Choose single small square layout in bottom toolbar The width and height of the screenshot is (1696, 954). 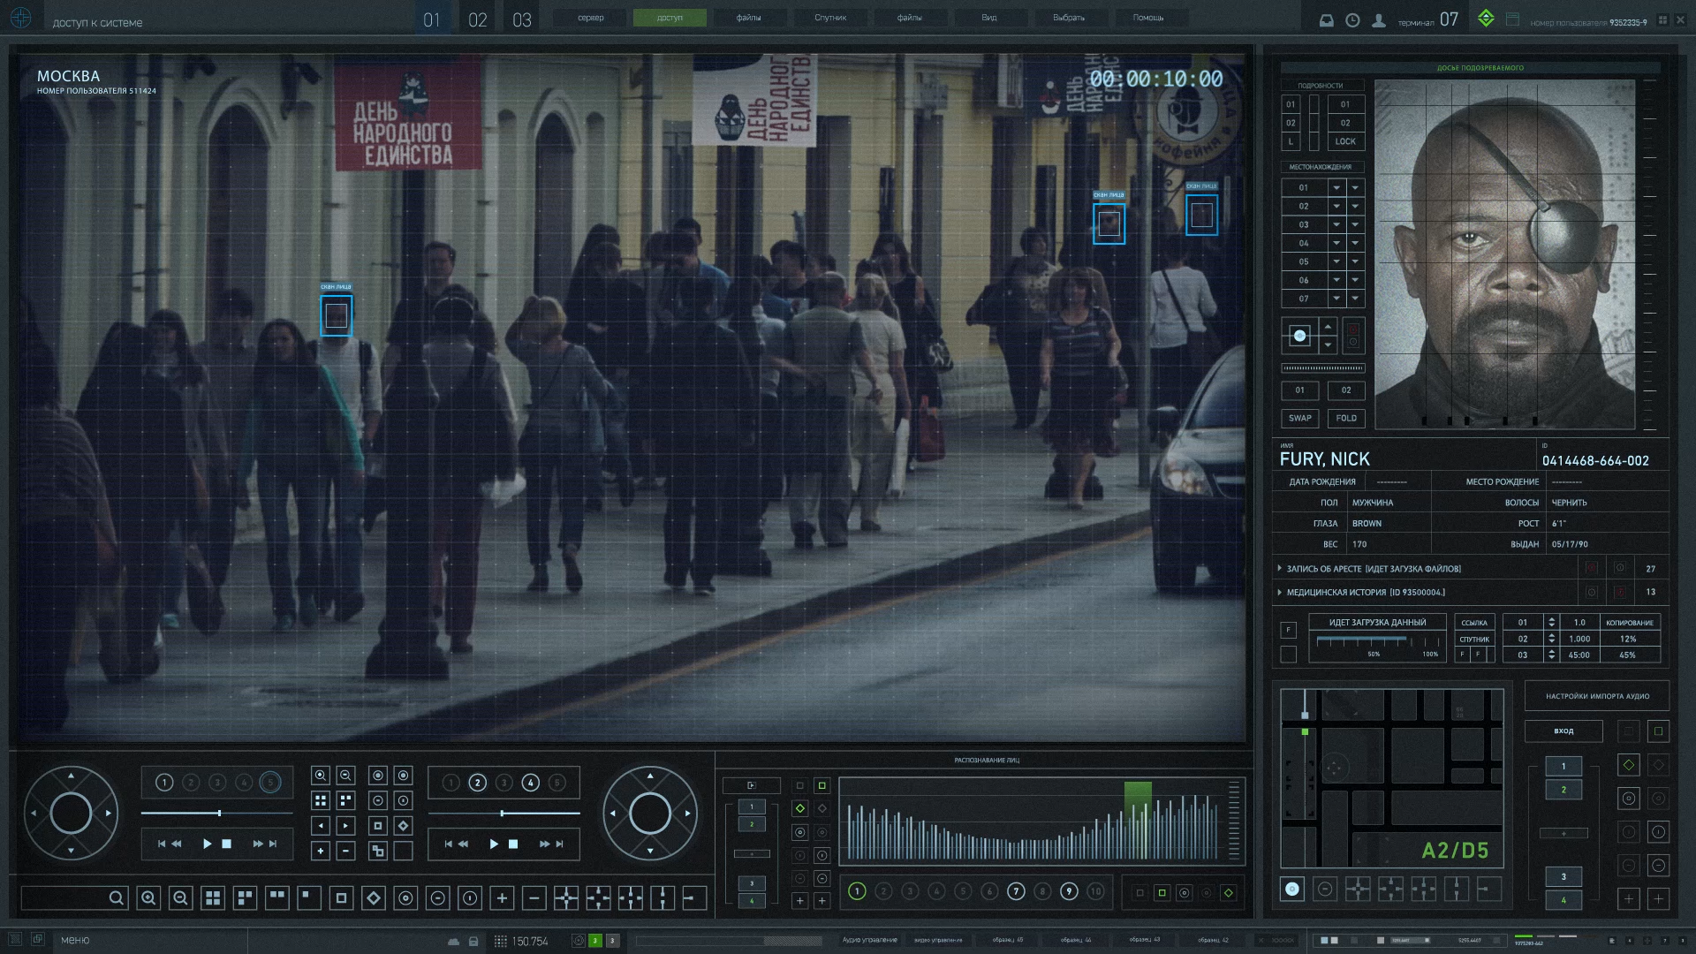point(309,898)
